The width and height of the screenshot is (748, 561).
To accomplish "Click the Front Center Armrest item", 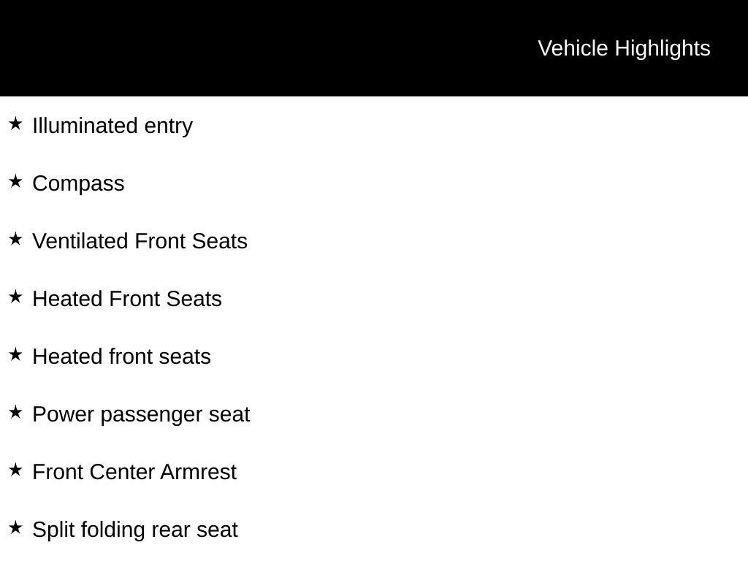I will [x=134, y=473].
